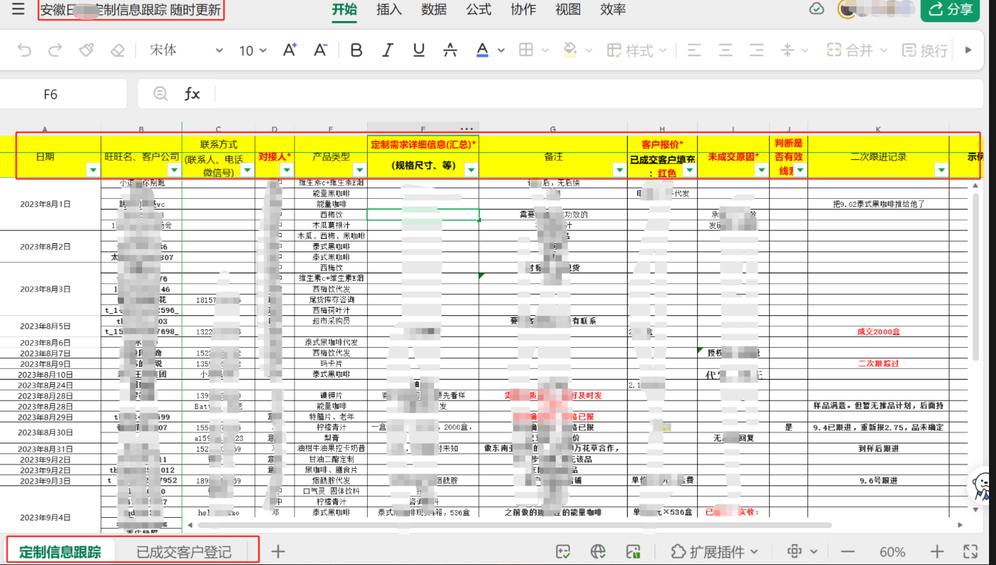Toggle italic text formatting
This screenshot has height=565, width=996.
387,50
